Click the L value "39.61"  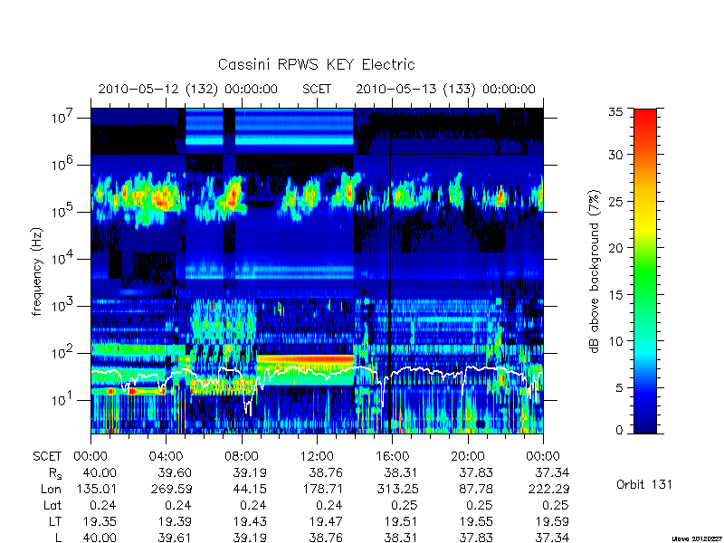pyautogui.click(x=176, y=538)
